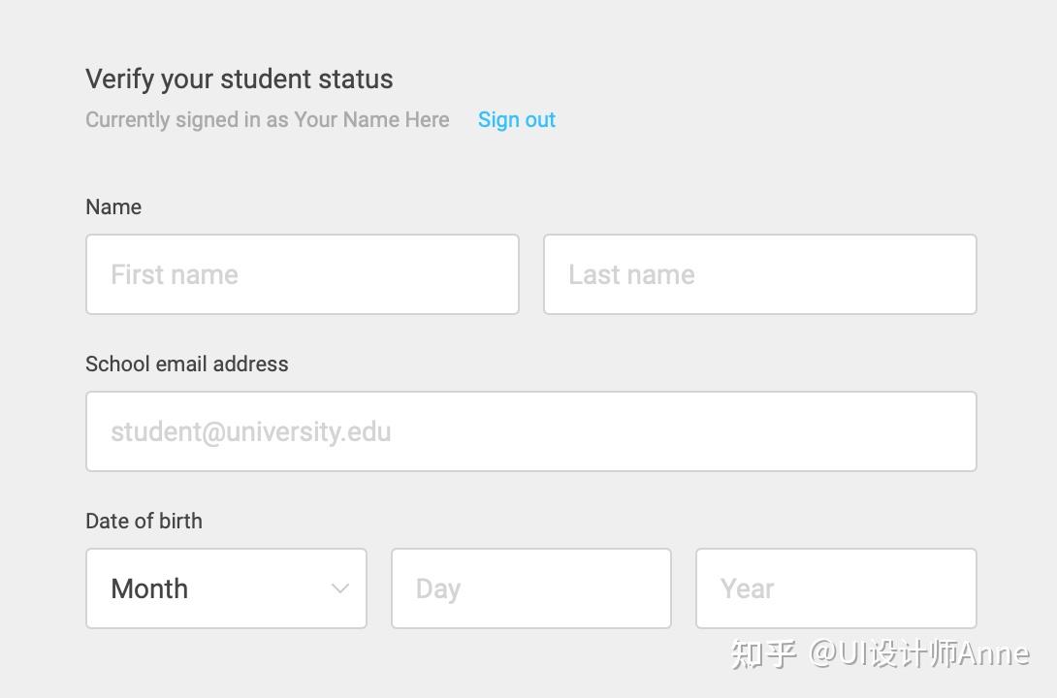Open the Month birth date selector
Screen dimensions: 1057x698
coord(226,588)
